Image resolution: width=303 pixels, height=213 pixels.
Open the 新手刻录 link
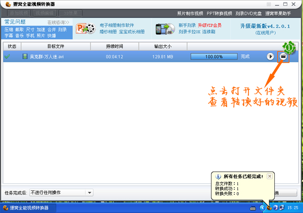187,25
